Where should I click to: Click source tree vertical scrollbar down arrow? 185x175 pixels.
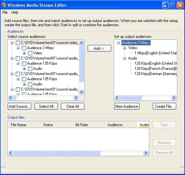(82, 92)
